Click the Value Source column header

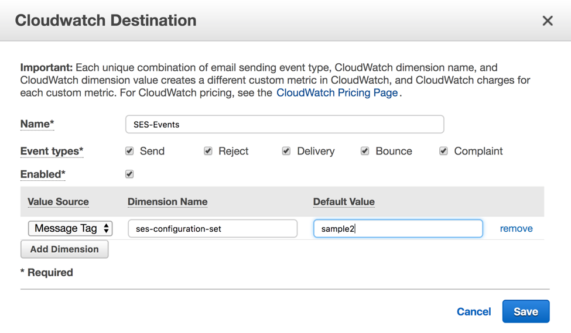pos(58,202)
